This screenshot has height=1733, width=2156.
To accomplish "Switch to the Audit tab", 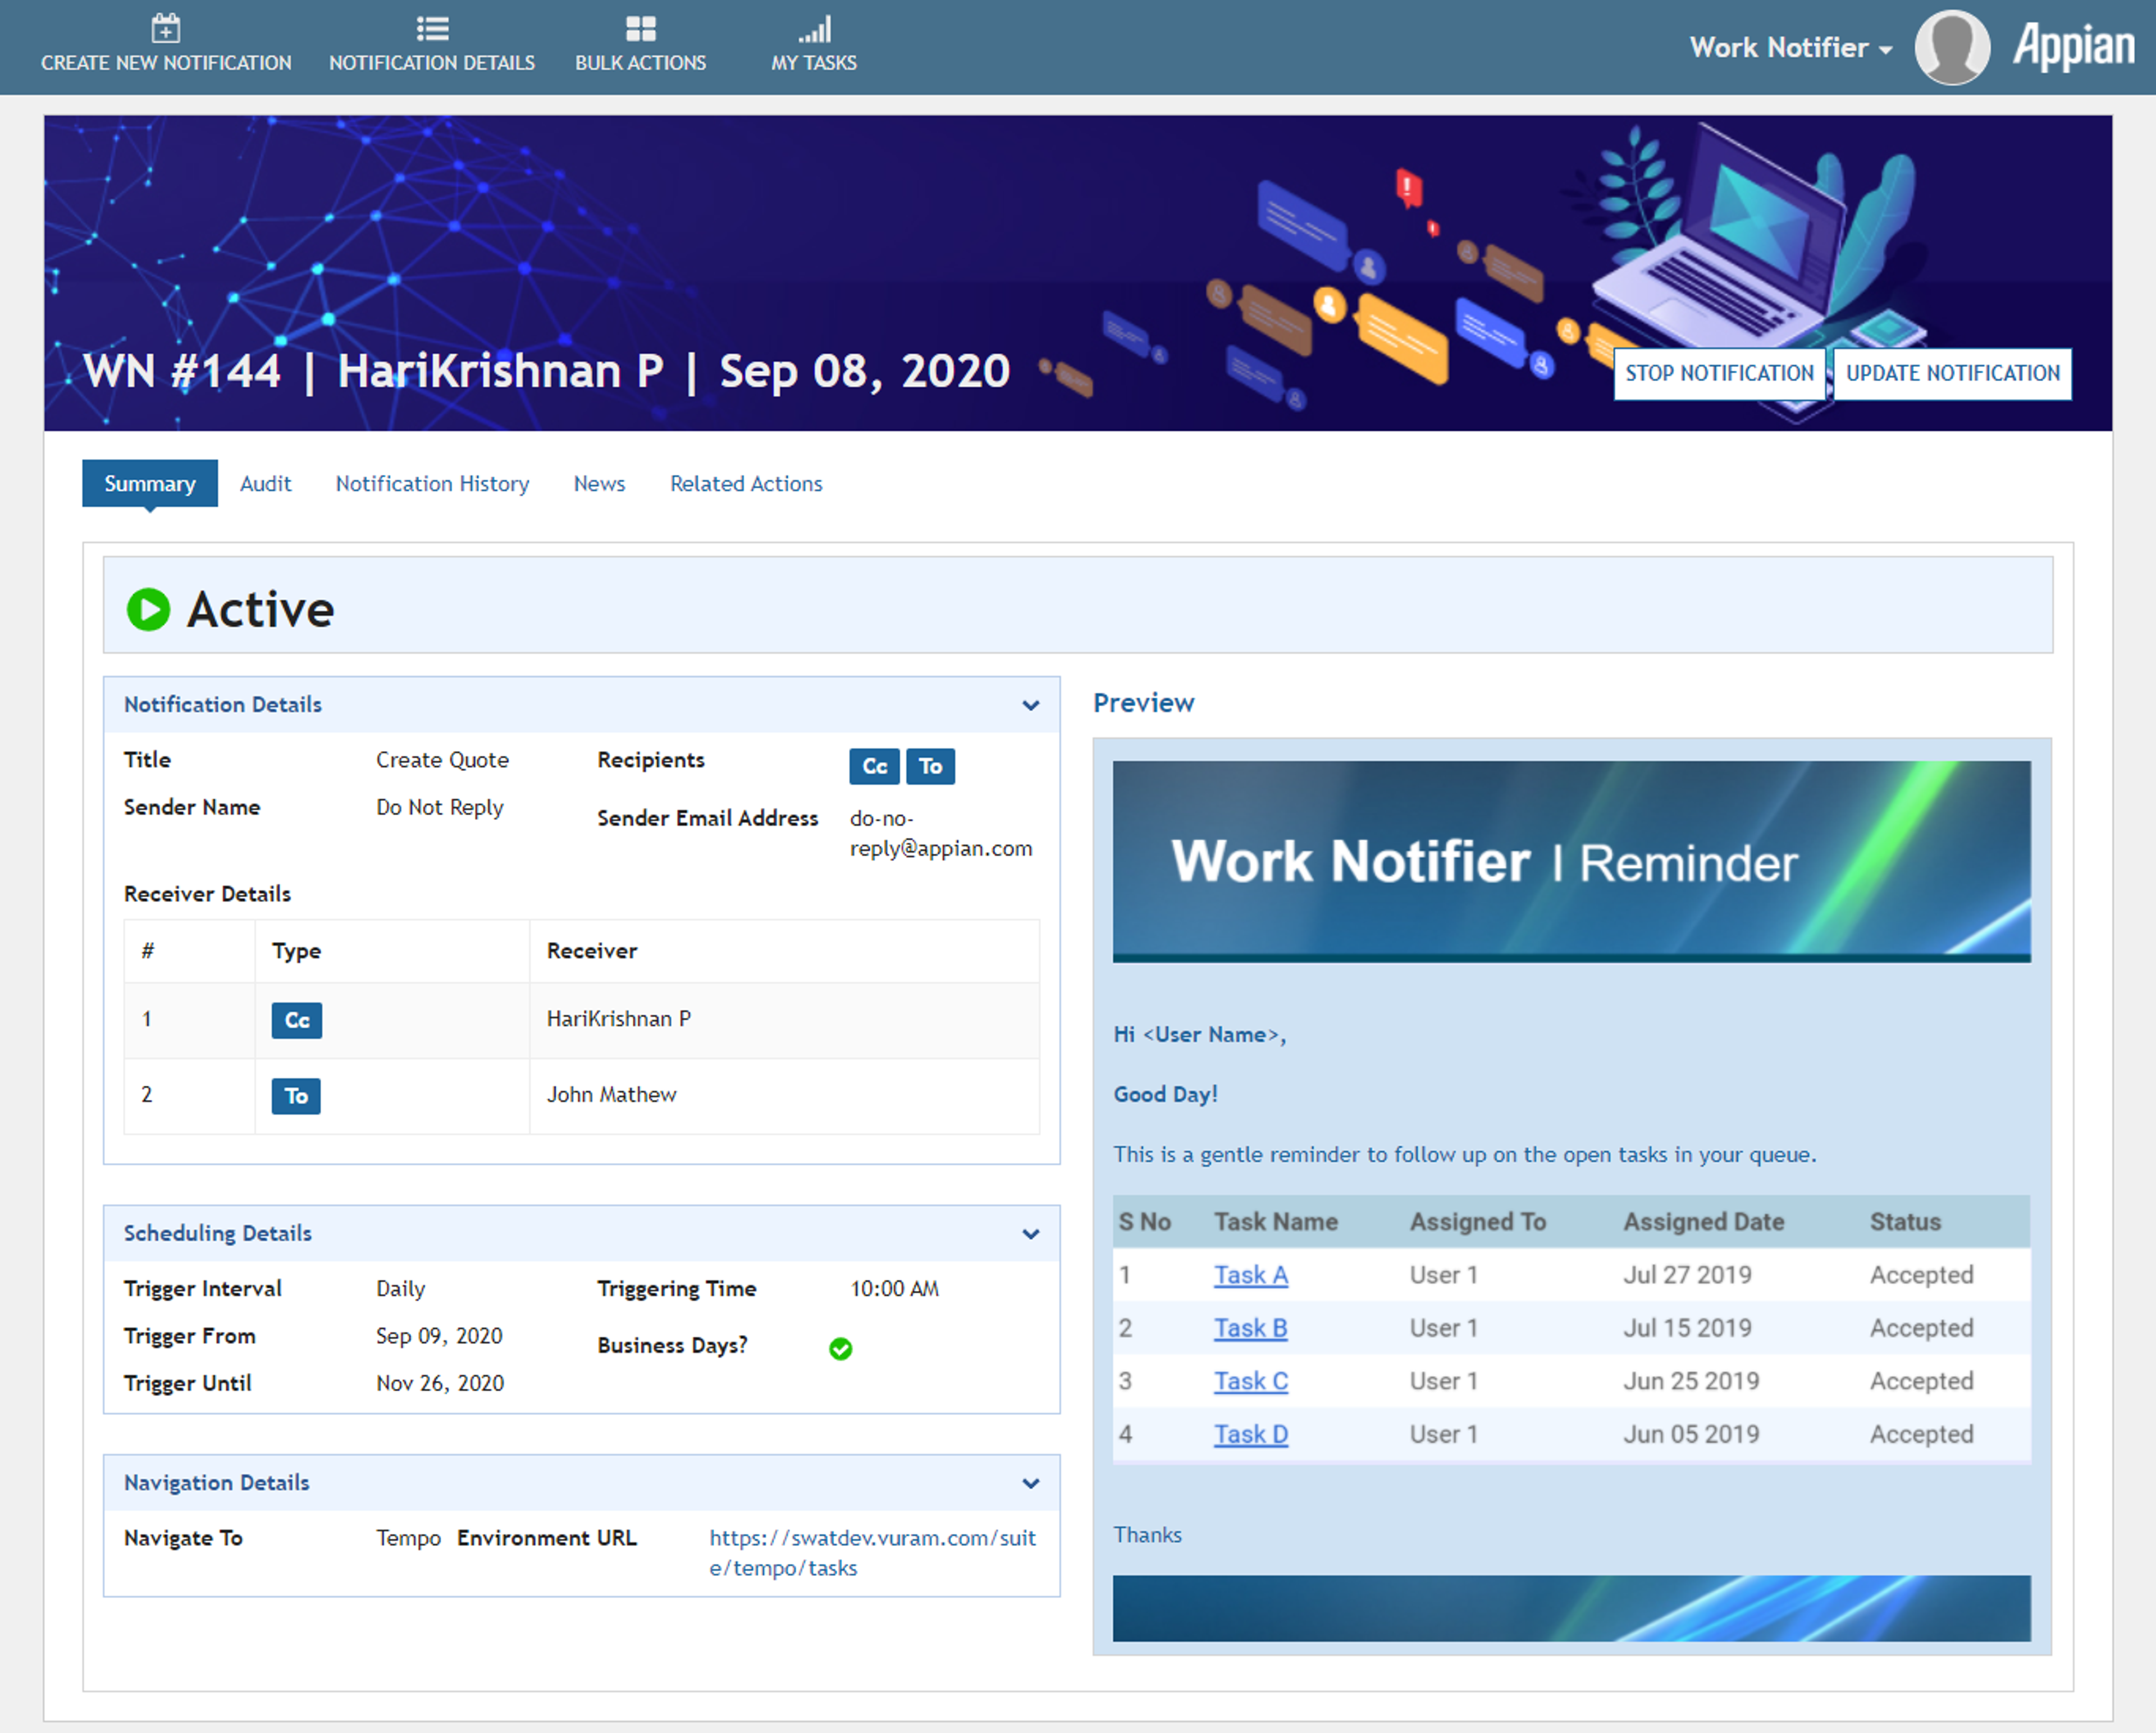I will tap(266, 484).
